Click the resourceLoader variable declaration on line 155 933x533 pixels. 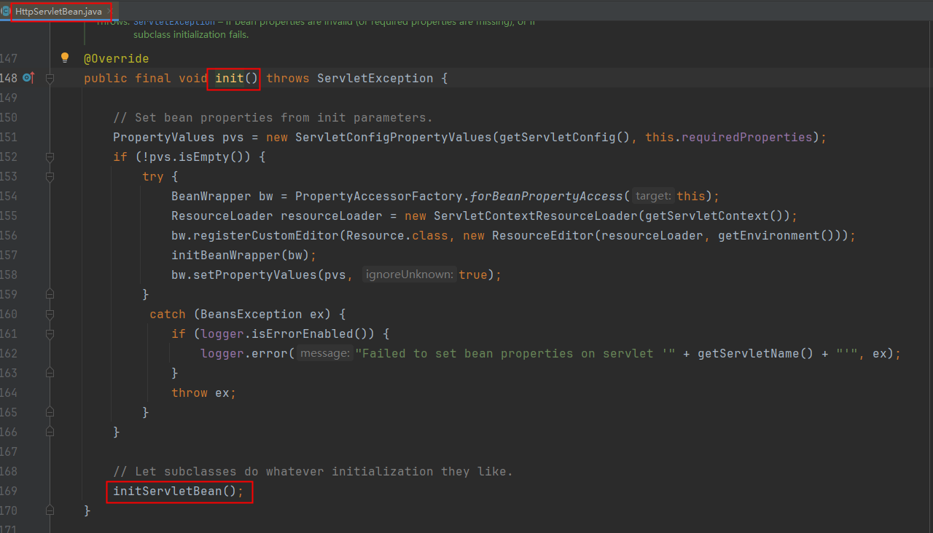(332, 216)
